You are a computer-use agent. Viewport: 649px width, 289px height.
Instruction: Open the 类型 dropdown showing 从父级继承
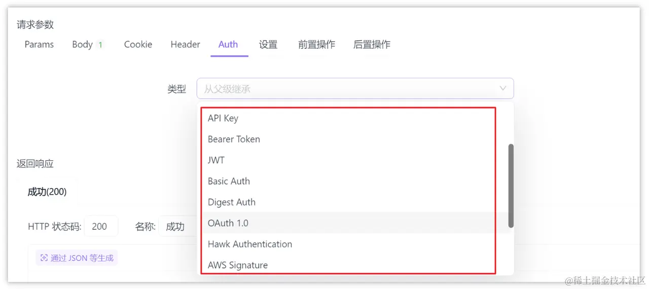click(355, 89)
